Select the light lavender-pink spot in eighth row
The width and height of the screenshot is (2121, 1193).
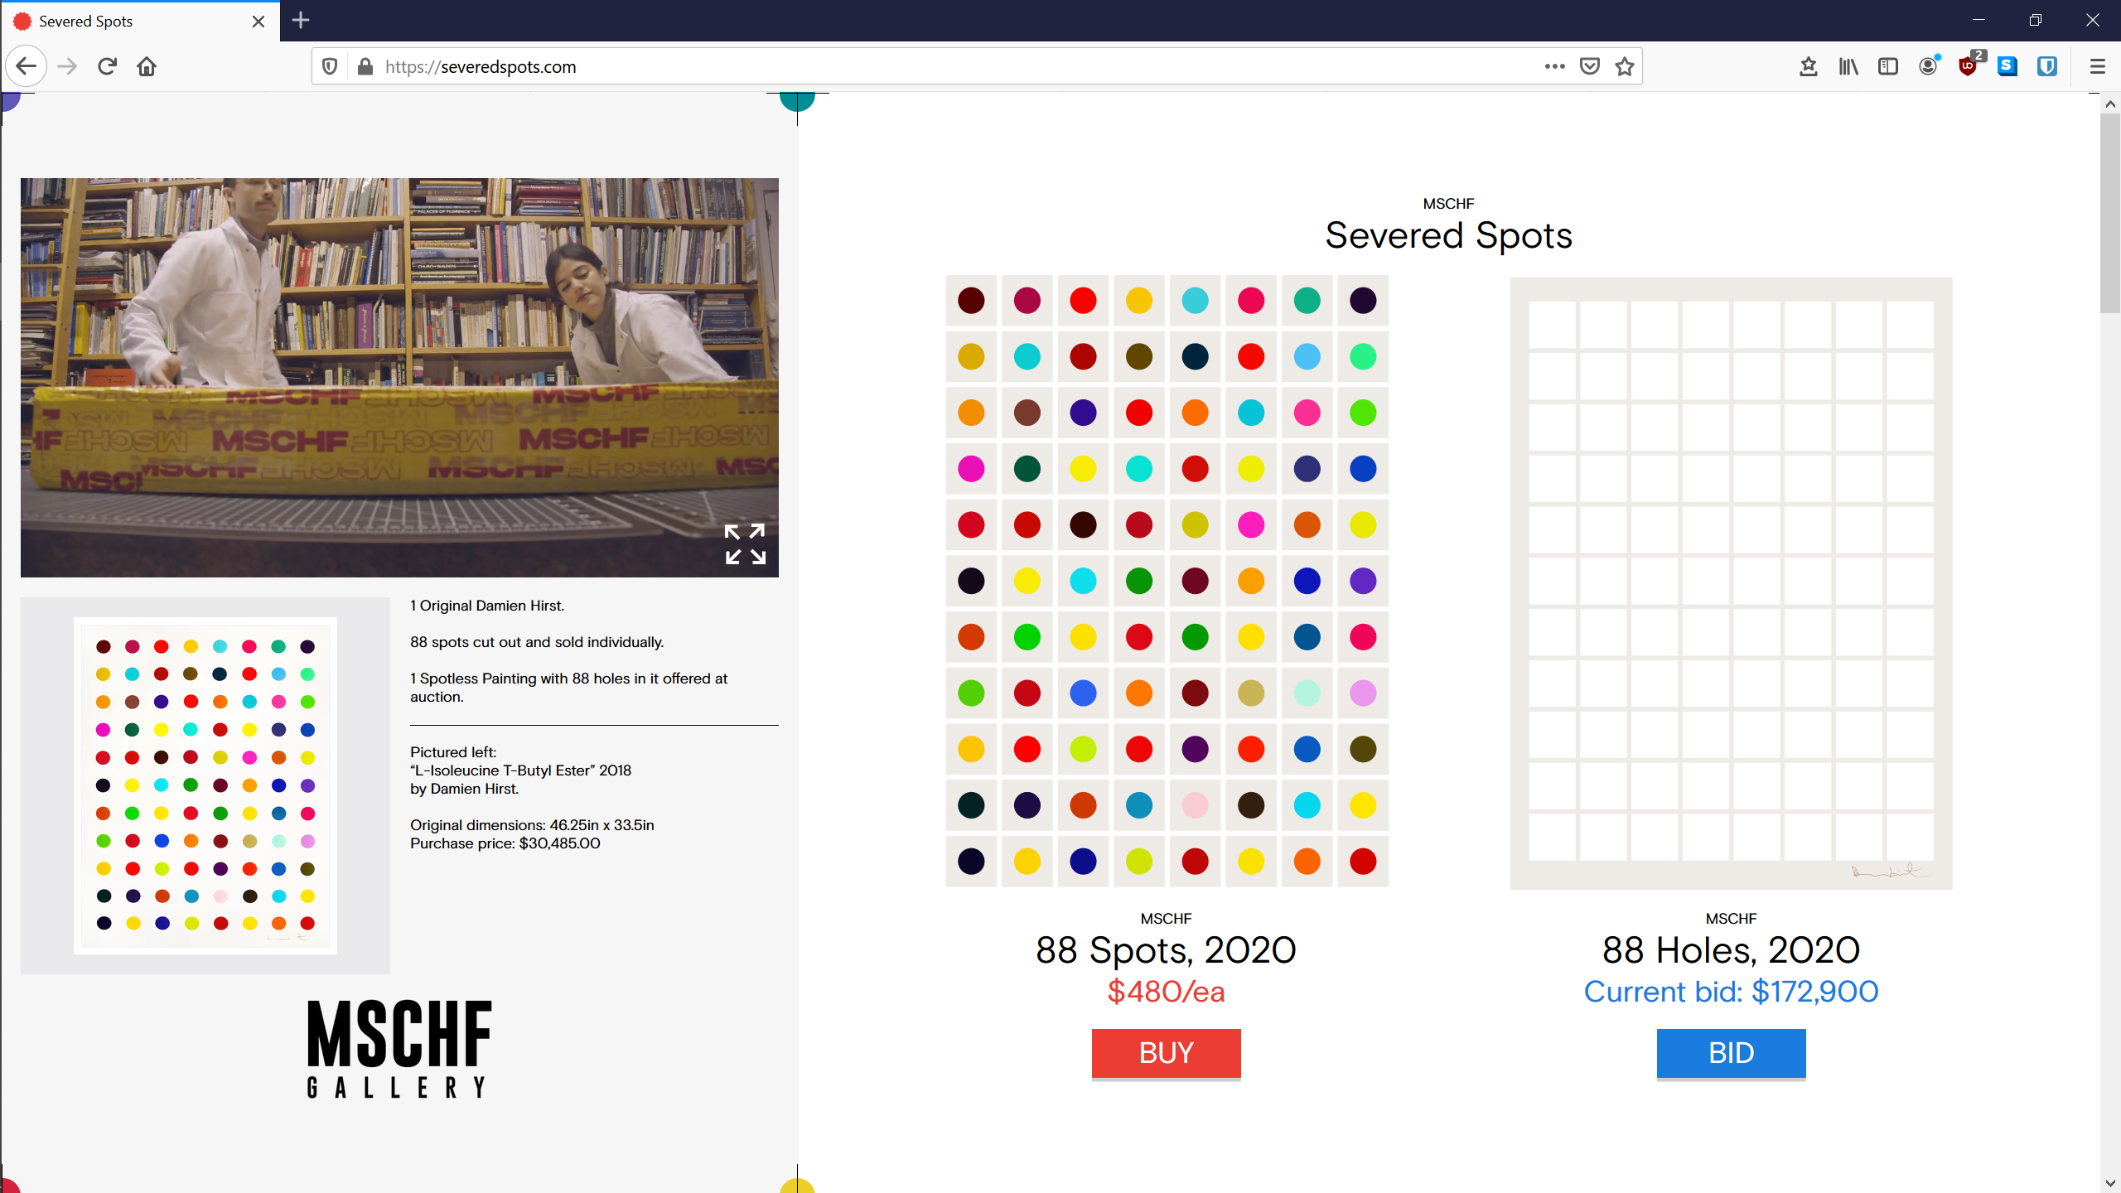point(1363,693)
